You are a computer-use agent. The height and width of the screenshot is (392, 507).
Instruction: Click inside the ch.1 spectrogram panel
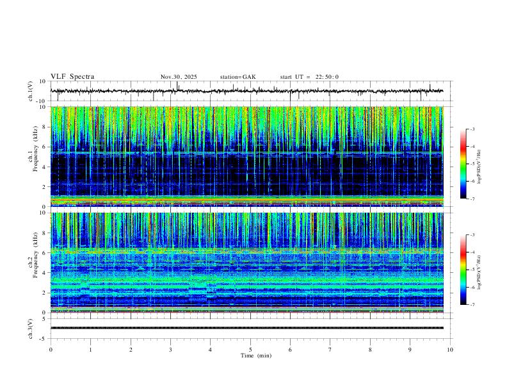tap(247, 156)
